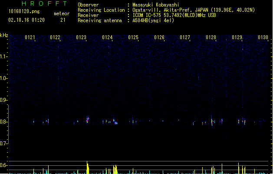Click the 0124 time marker
The width and height of the screenshot is (273, 174).
pos(107,37)
